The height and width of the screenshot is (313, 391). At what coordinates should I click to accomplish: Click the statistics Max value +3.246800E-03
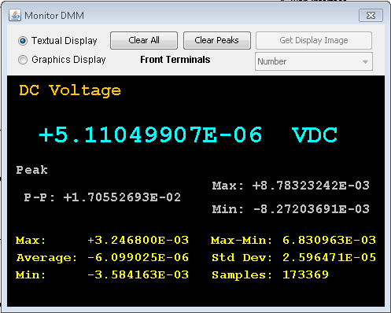(x=138, y=240)
